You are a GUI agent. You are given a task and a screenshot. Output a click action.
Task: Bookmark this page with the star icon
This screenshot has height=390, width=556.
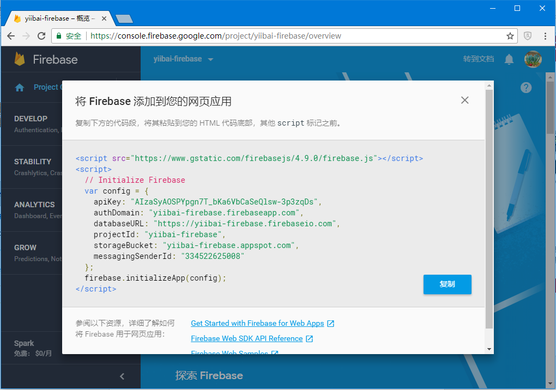click(510, 36)
